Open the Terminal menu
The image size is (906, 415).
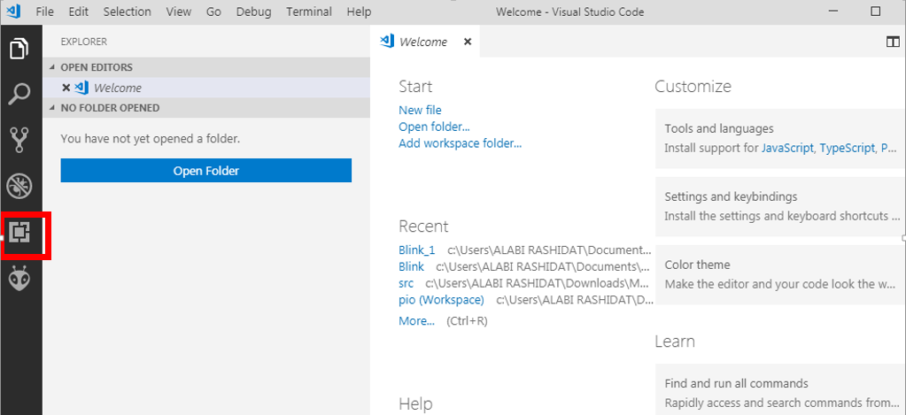pyautogui.click(x=309, y=12)
